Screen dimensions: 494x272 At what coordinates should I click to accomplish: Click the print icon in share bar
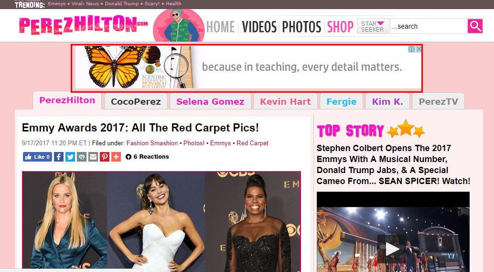pos(82,157)
